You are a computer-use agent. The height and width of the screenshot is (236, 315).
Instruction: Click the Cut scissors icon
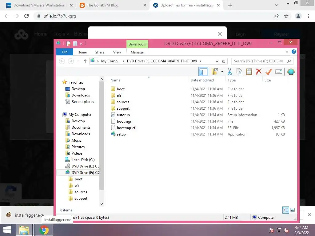pos(229,72)
